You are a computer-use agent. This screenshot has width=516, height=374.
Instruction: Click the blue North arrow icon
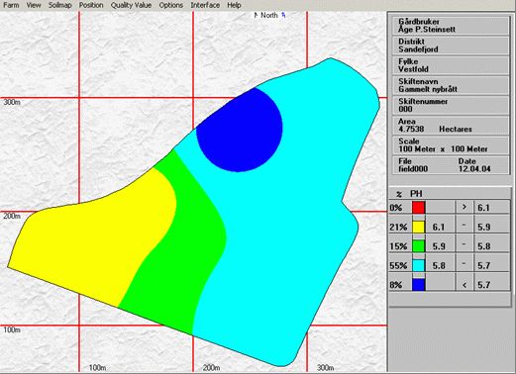click(283, 15)
